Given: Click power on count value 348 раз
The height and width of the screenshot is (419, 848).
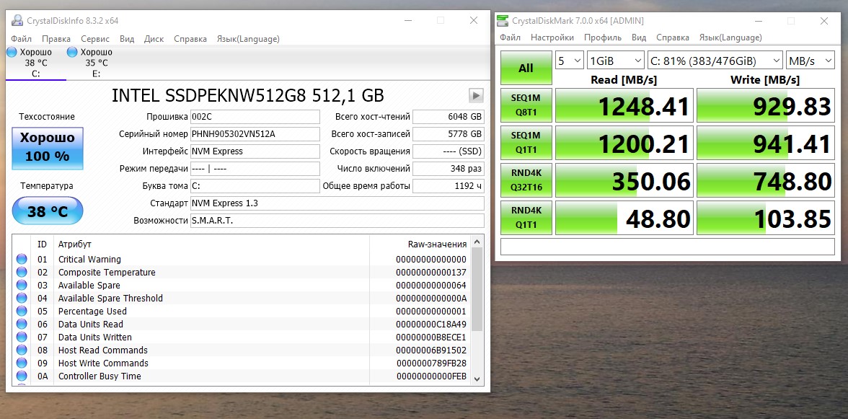Looking at the screenshot, I should point(449,169).
